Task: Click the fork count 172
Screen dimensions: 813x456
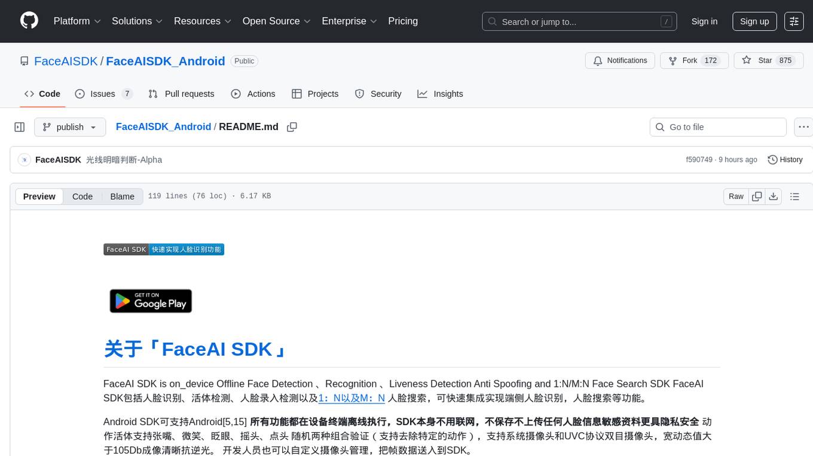Action: click(x=710, y=61)
